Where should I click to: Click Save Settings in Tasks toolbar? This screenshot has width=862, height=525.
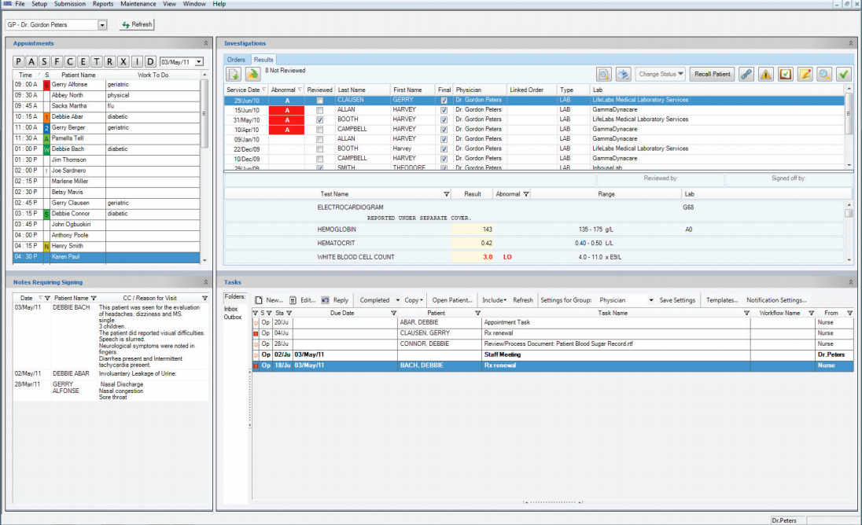pos(677,300)
